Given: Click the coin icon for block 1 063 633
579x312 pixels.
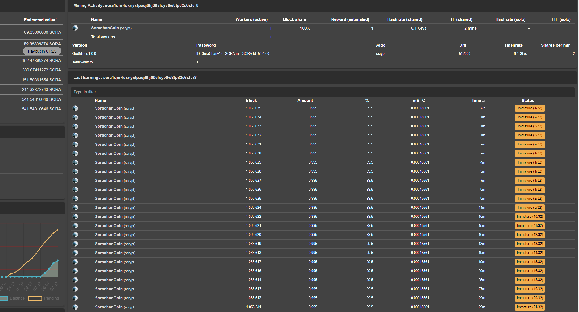Looking at the screenshot, I should [x=75, y=126].
